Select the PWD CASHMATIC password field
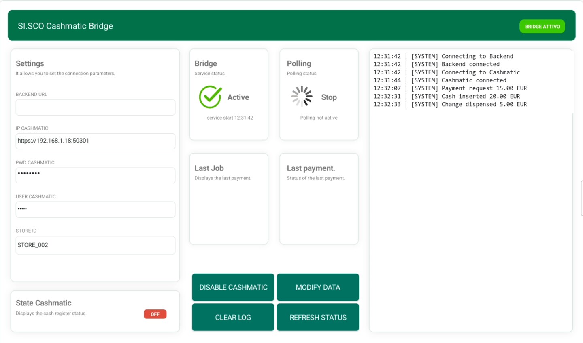The width and height of the screenshot is (583, 343). (96, 175)
